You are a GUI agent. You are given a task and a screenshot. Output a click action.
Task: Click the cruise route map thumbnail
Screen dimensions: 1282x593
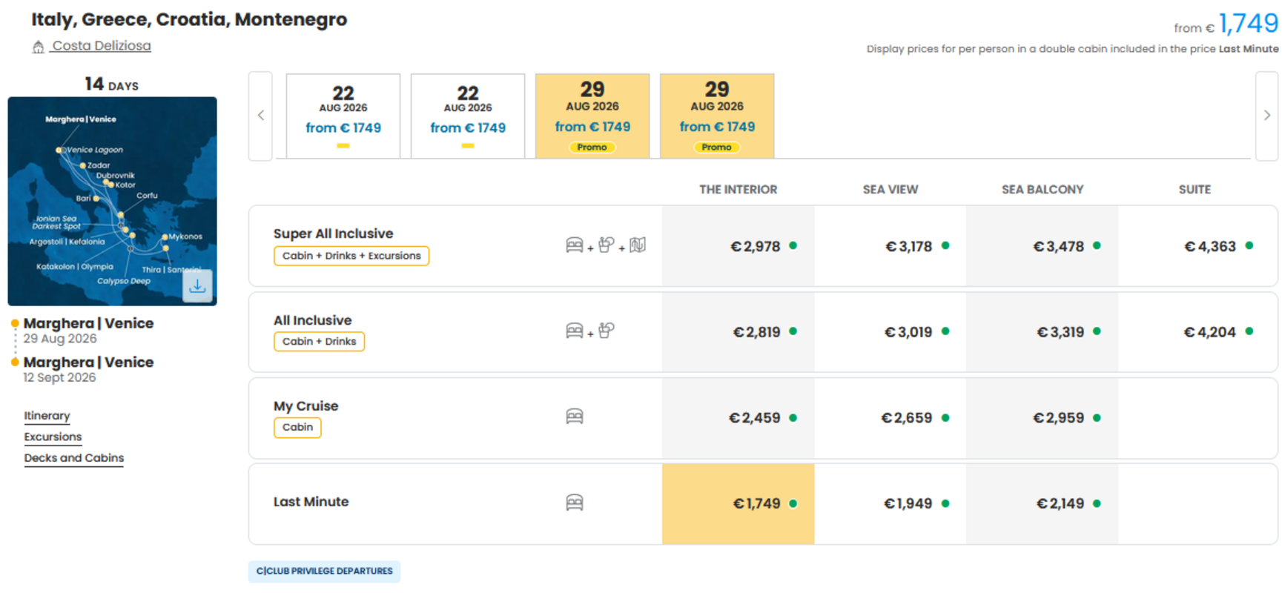112,201
